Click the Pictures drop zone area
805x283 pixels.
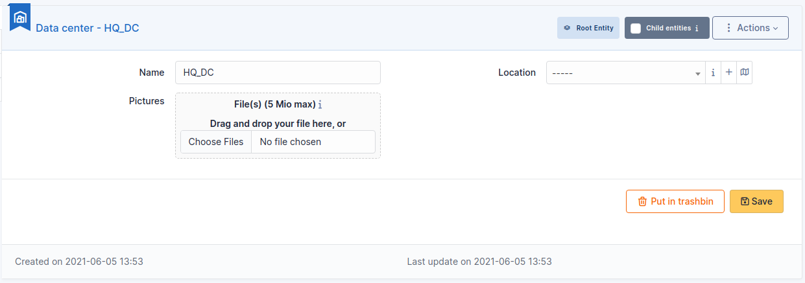278,126
